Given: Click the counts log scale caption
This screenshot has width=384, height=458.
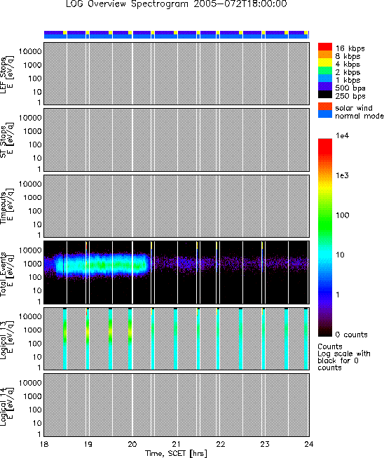Looking at the screenshot, I should pos(344,357).
